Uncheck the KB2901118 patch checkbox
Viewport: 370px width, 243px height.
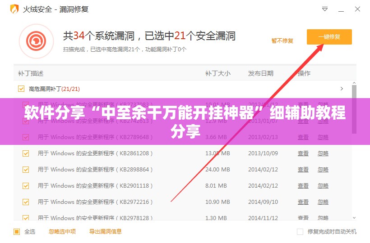click(26, 186)
